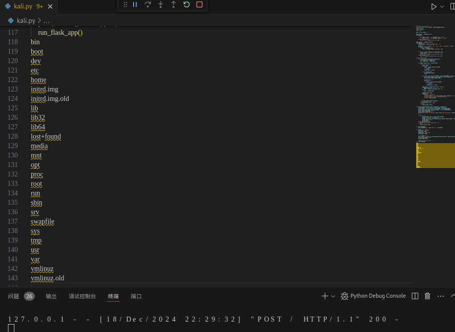Split the terminal panel

click(415, 296)
